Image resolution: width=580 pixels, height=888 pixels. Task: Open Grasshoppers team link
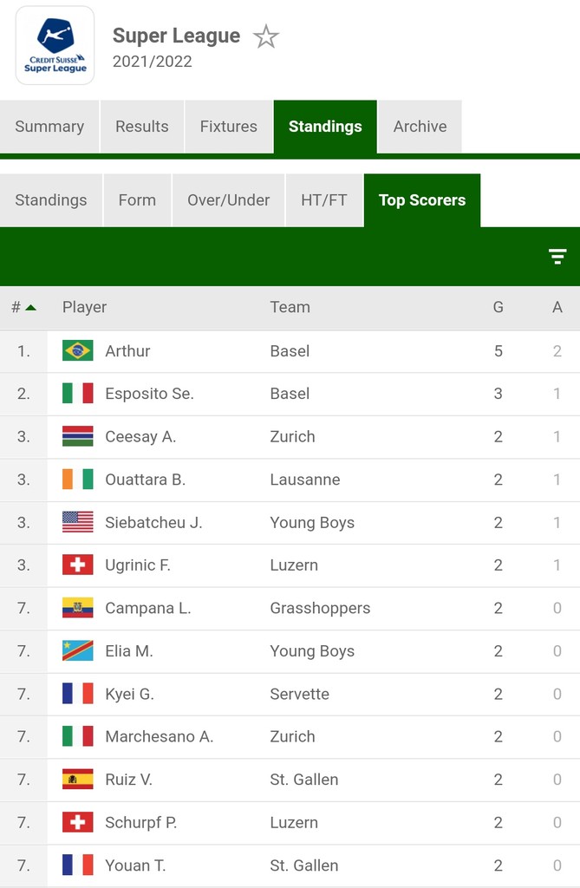click(320, 608)
